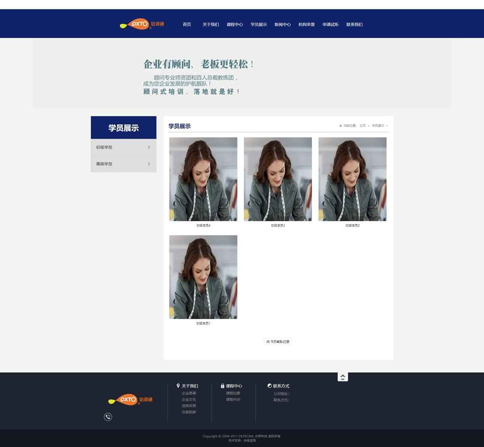Click the back-to-top arrow button
Screen dimensions: 484x447
tap(342, 377)
